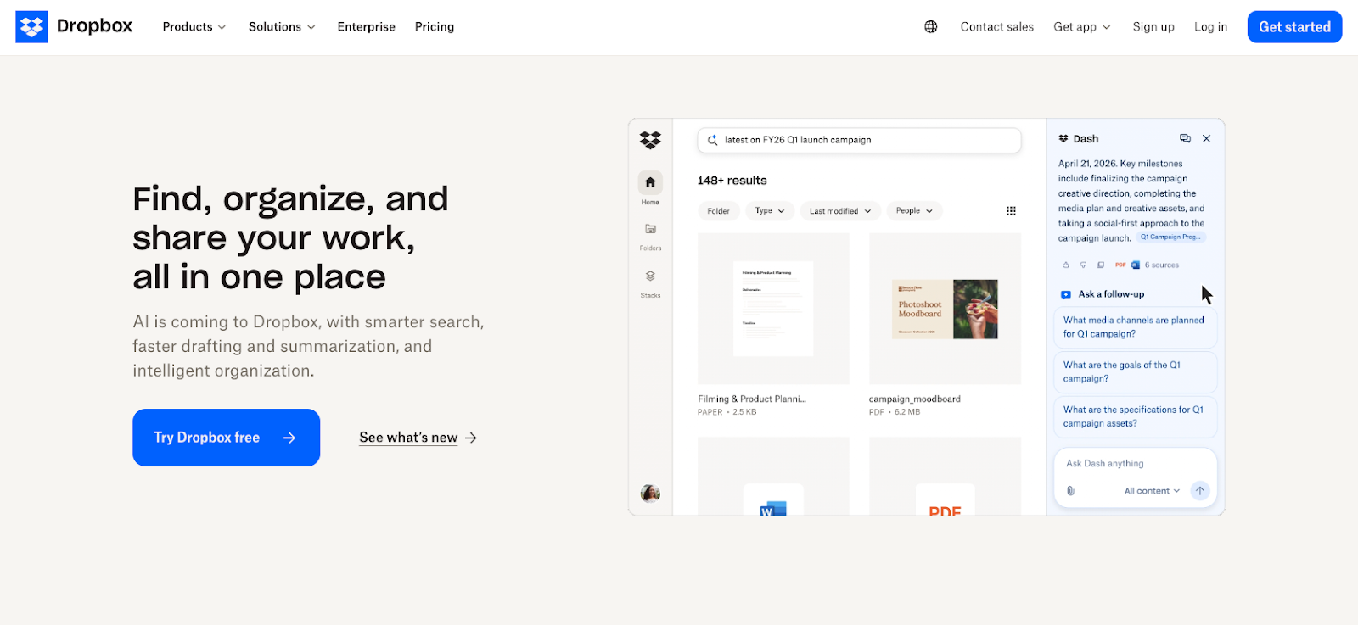
Task: Click the user avatar in sidebar
Action: pyautogui.click(x=650, y=494)
